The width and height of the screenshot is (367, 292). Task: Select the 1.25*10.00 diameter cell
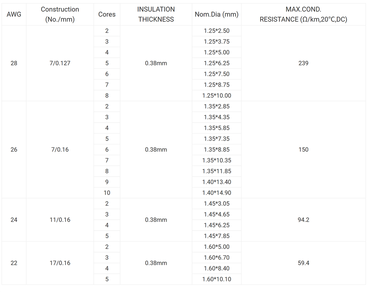(216, 96)
